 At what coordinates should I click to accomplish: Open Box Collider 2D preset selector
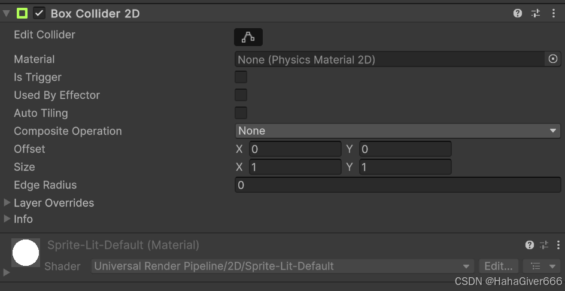[536, 13]
